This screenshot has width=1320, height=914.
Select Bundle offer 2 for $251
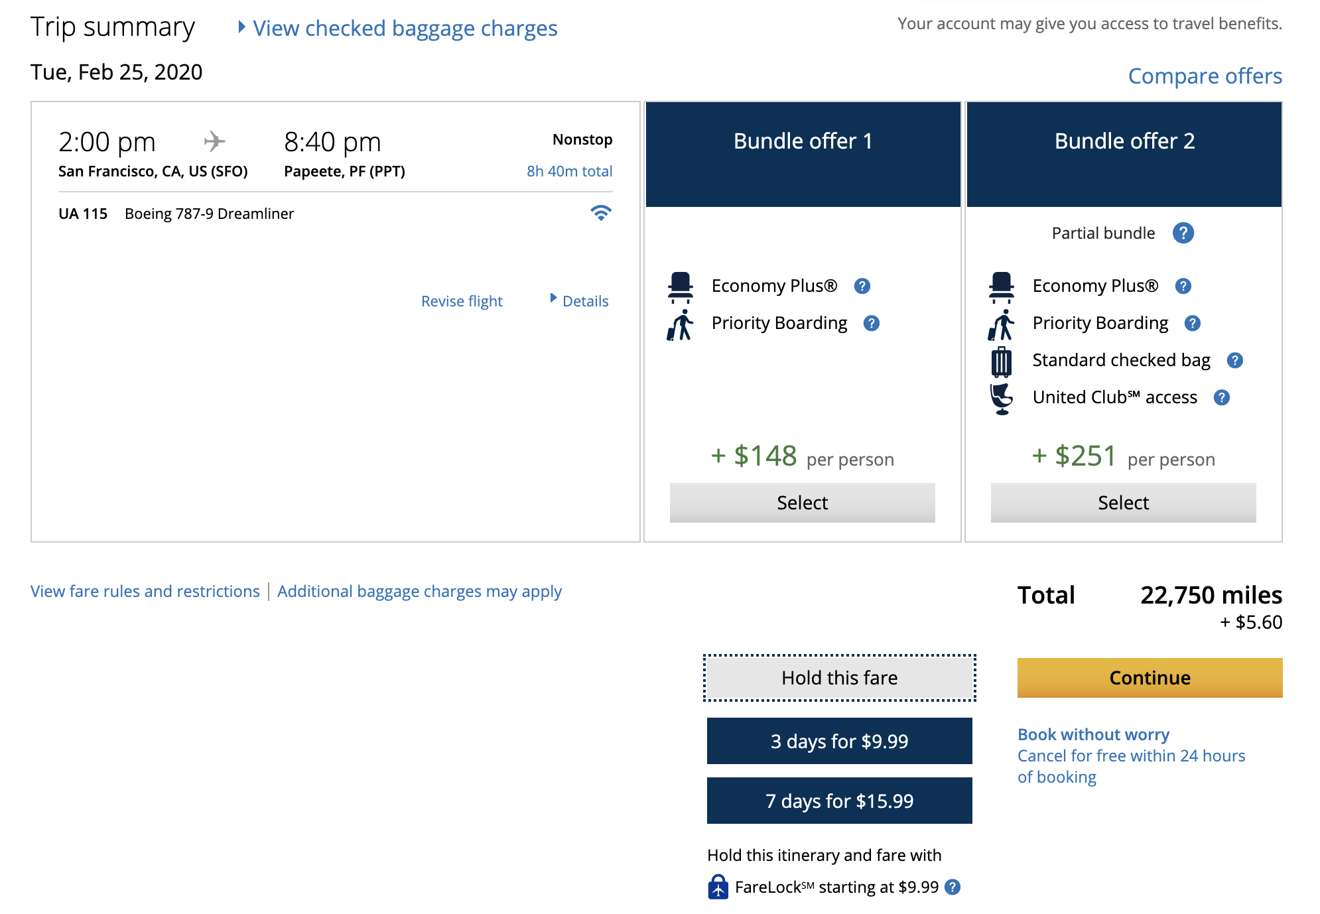pos(1123,503)
